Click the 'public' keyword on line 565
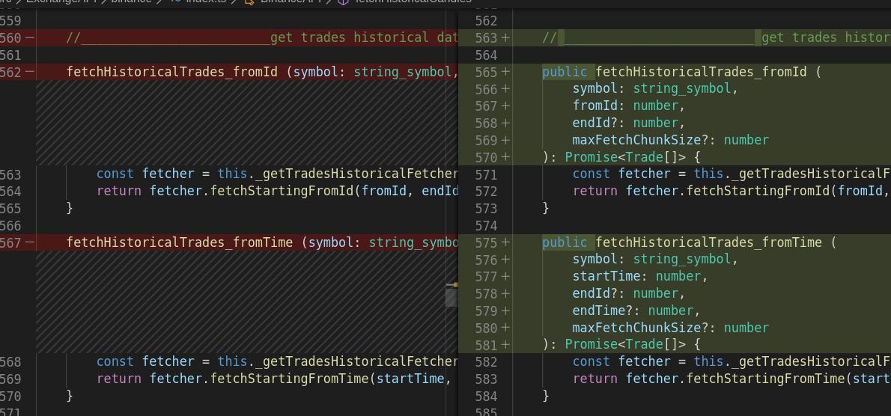The image size is (891, 416). click(565, 72)
